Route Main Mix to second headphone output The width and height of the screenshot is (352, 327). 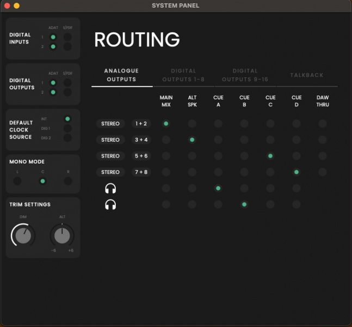[166, 204]
